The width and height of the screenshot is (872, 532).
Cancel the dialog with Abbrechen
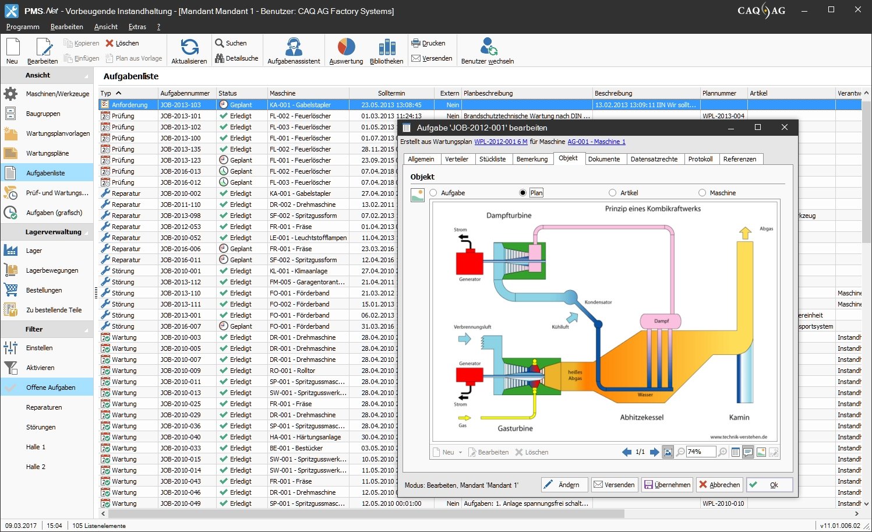tap(719, 485)
